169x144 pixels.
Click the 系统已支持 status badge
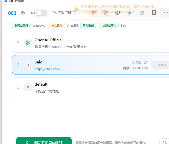point(21,25)
